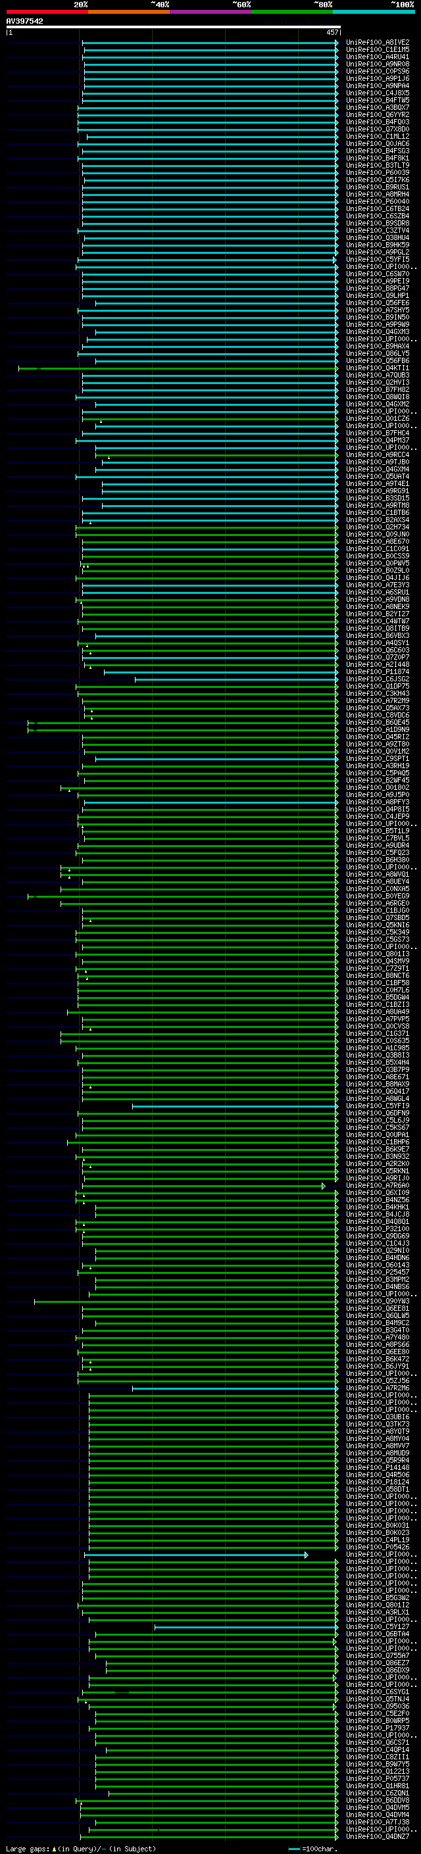421x1854 pixels.
Task: Select hit label UniRef100_C1BHP6
Action: click(x=378, y=1142)
